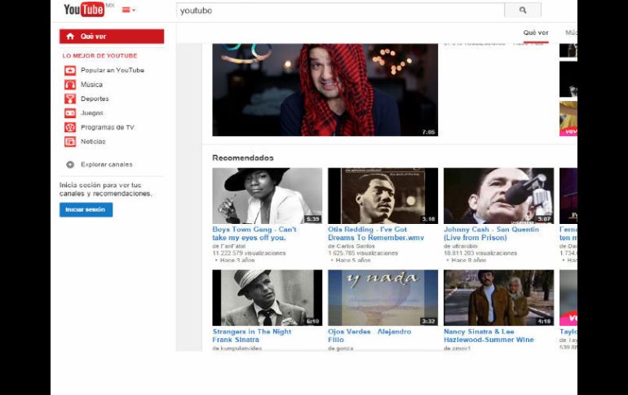Open the featured video with red scarf
The width and height of the screenshot is (628, 395).
[x=325, y=90]
